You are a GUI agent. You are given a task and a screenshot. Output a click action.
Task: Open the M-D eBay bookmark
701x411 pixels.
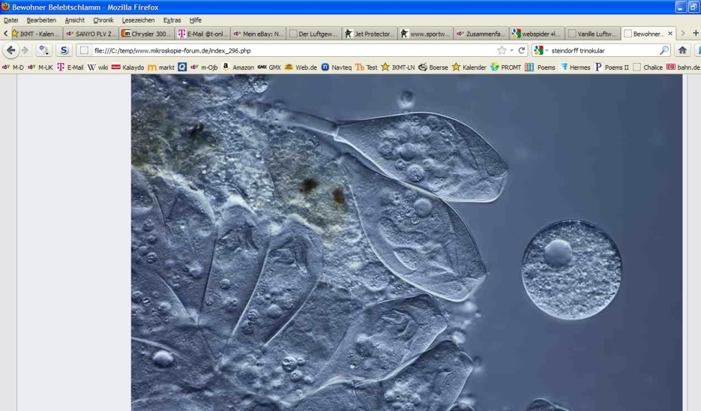pos(13,67)
